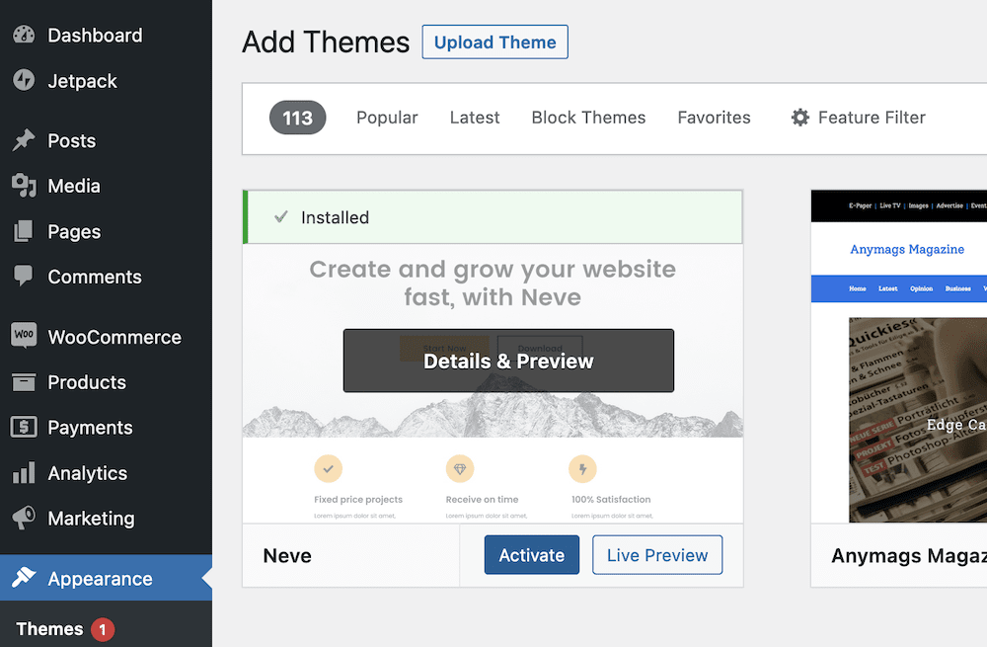The width and height of the screenshot is (987, 647).
Task: Activate the Neve theme
Action: pyautogui.click(x=531, y=555)
